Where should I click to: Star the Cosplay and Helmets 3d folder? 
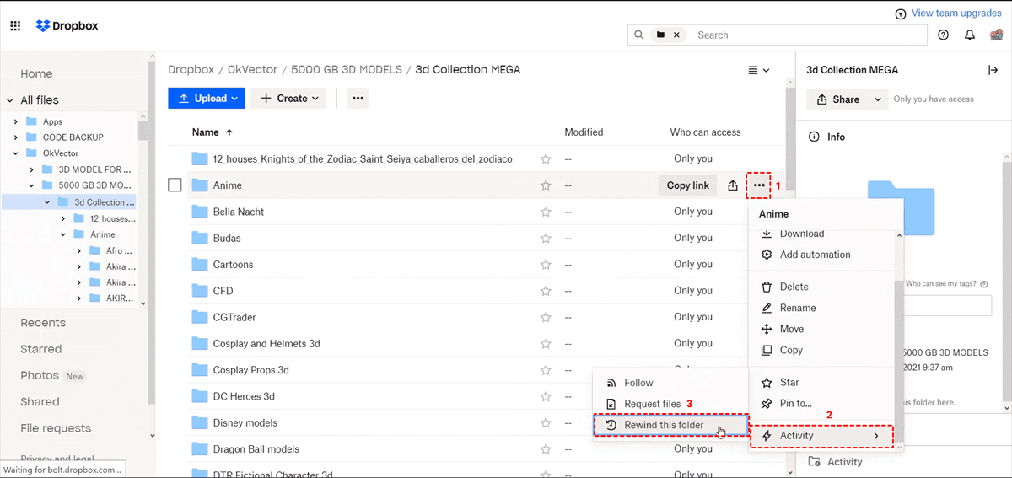point(546,344)
